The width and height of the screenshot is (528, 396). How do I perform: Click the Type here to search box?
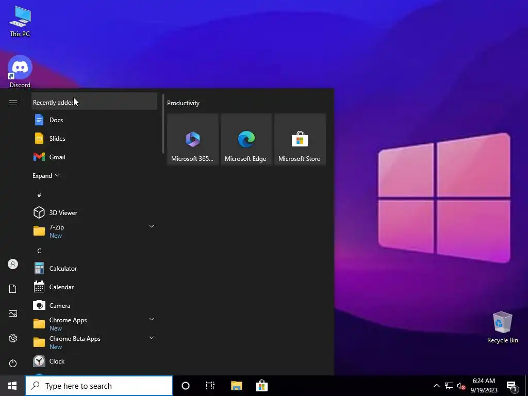(x=99, y=386)
